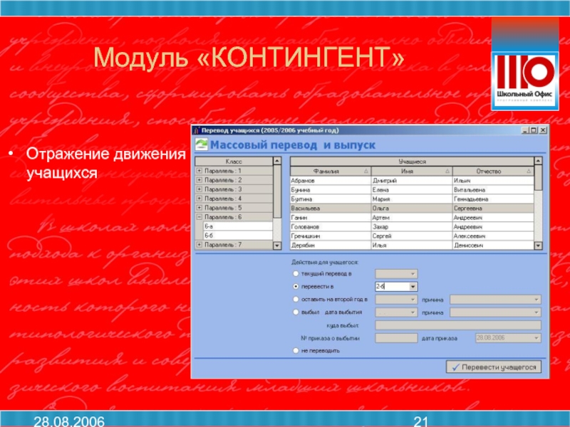
Task: Select student row Бунина
Action: pyautogui.click(x=412, y=190)
